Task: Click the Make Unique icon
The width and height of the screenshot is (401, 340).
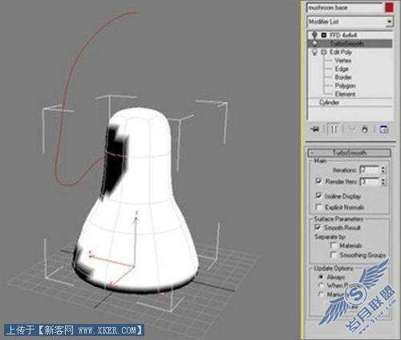Action: 351,129
